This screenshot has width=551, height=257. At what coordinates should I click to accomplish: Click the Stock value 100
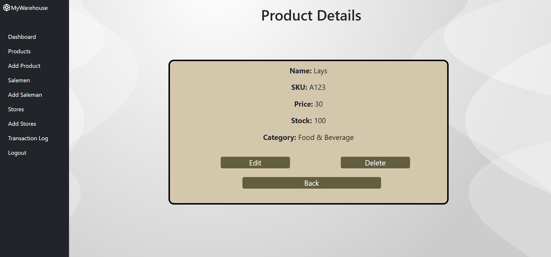coord(320,121)
